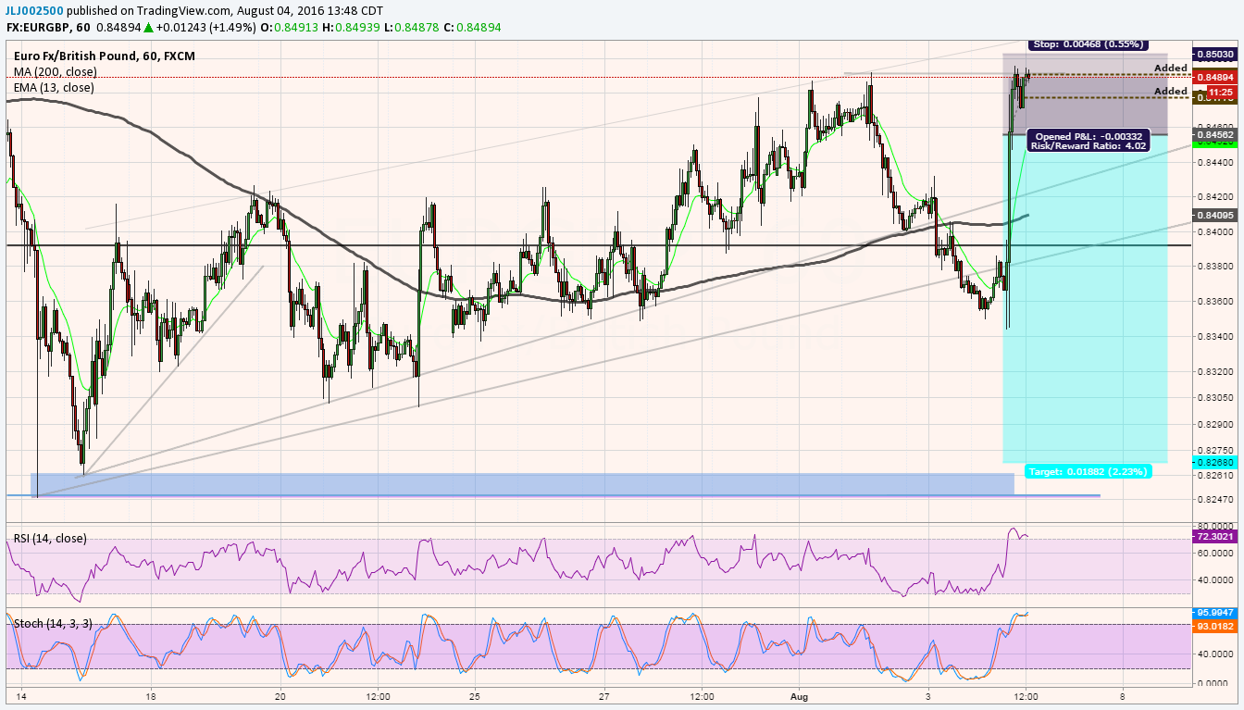Click the Euro Fx/British Pound chart title
Viewport: 1244px width, 710px height.
(105, 56)
